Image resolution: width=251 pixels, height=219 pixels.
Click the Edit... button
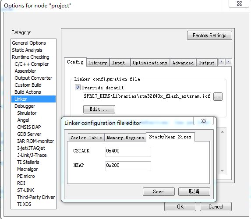(99, 109)
